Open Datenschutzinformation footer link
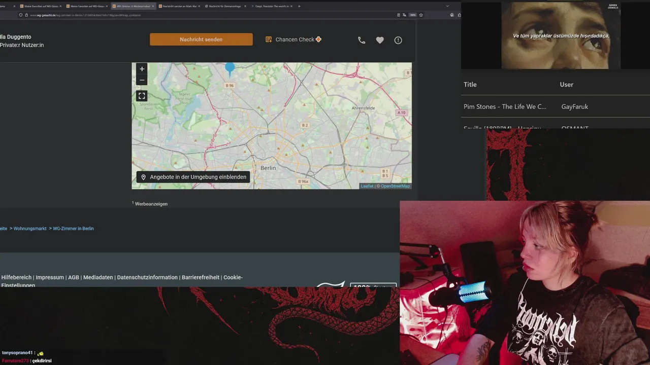The image size is (650, 365). (147, 277)
